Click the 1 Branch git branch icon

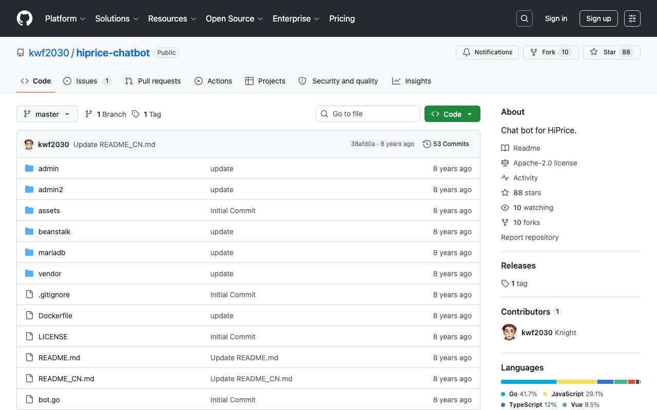89,114
